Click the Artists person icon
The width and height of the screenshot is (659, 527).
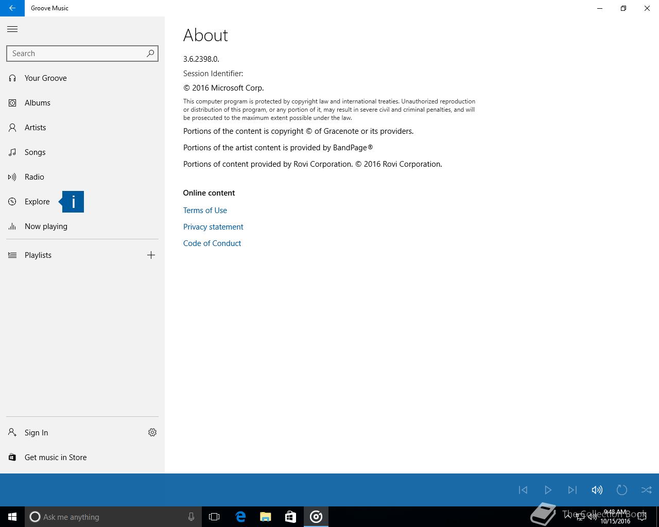coord(12,128)
